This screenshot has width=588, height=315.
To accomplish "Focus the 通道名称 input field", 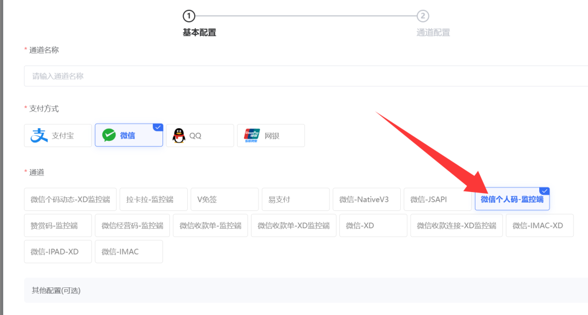I will click(304, 76).
